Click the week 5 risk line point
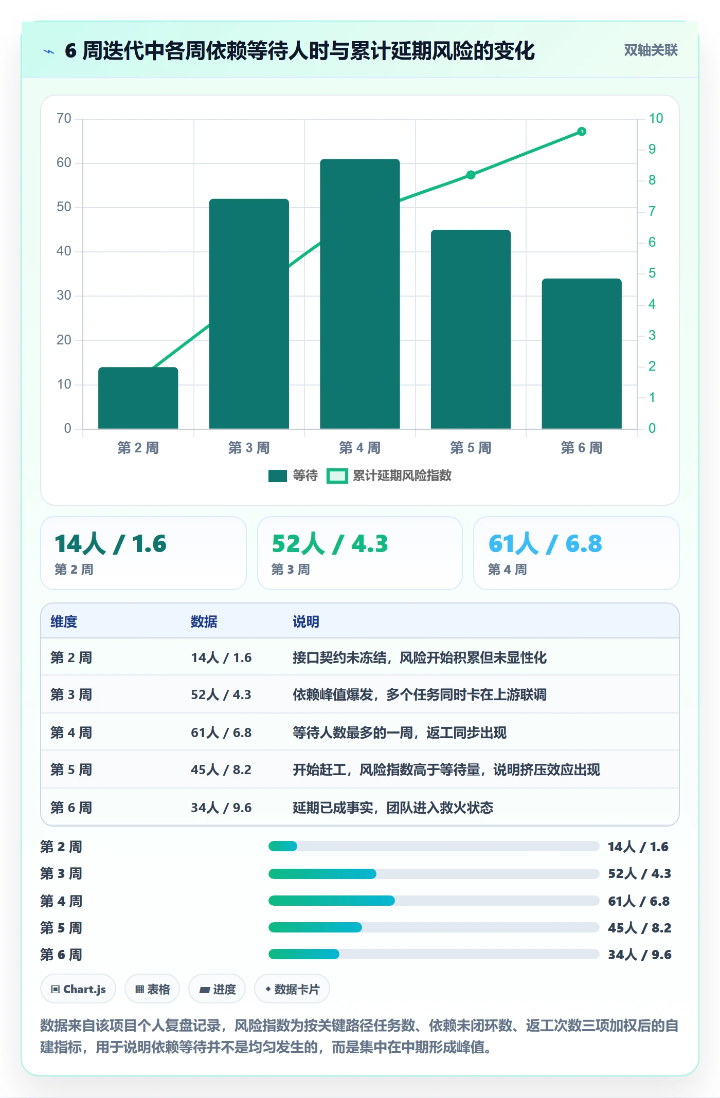The height and width of the screenshot is (1098, 720). tap(471, 175)
